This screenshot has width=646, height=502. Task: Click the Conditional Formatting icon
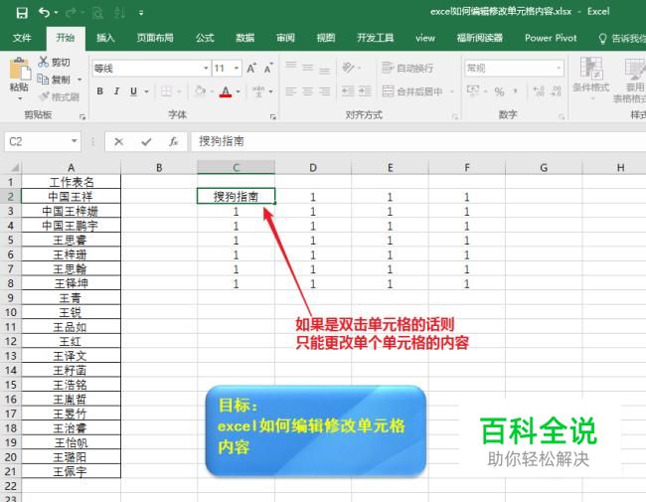pyautogui.click(x=590, y=68)
